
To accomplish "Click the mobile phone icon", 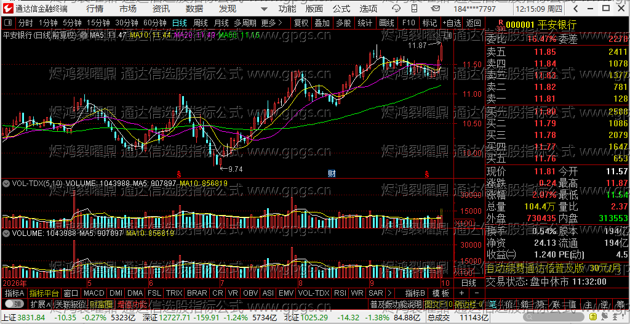I will tap(414, 9).
